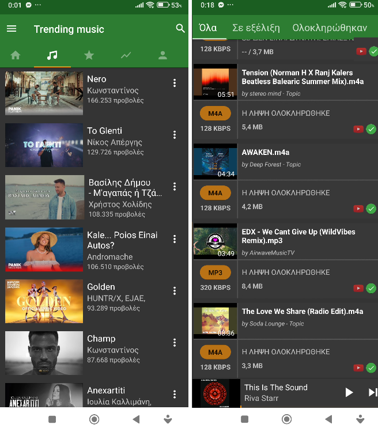Skip to next track in mini player
This screenshot has height=432, width=378.
(373, 392)
